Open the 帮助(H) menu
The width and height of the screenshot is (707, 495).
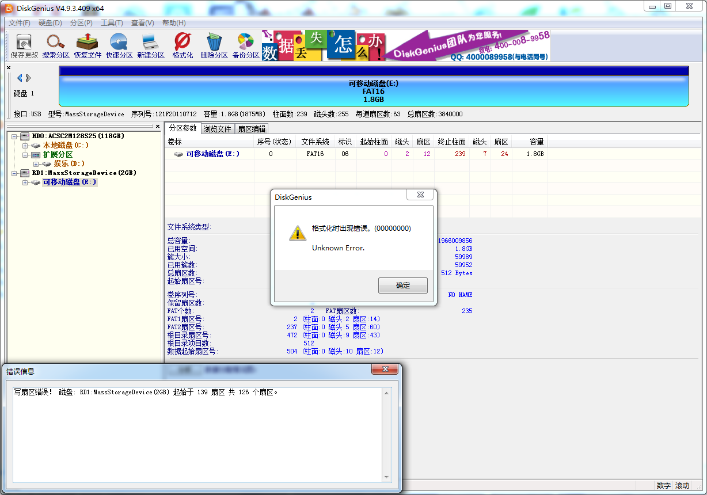coord(174,23)
